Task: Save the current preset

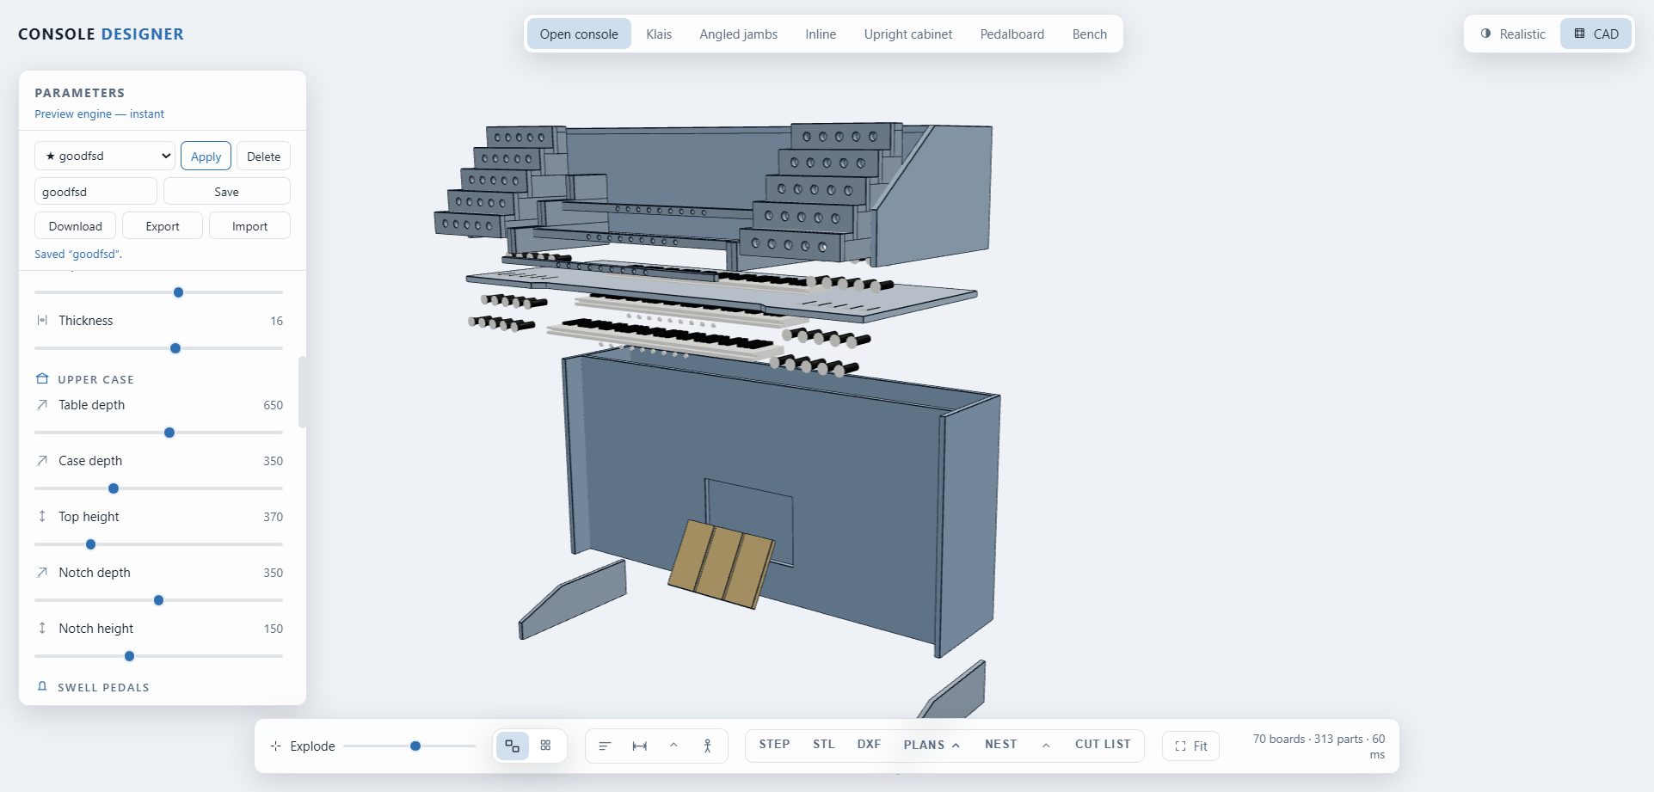Action: point(227,191)
